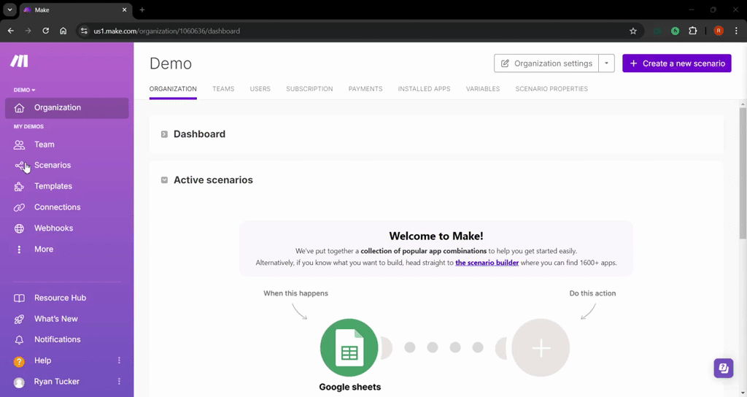Open a new browser tab

142,9
